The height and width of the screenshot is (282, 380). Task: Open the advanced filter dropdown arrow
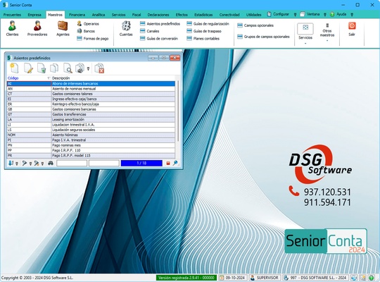click(42, 164)
